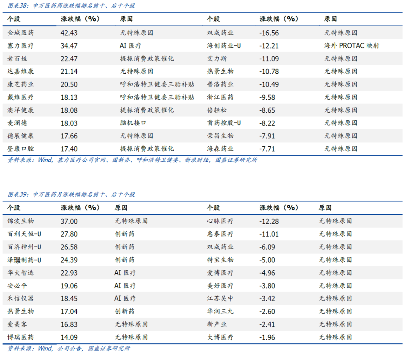The height and width of the screenshot is (358, 408).
Task: Select the reason 海外 PROTAC 映射
Action: point(352,46)
